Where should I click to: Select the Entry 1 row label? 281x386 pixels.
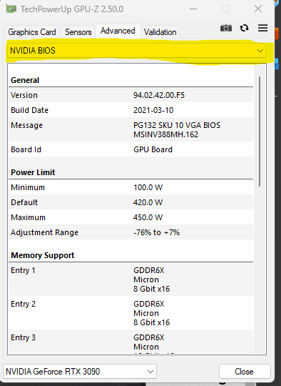(23, 270)
